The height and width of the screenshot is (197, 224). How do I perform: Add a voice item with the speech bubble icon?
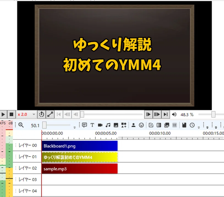tap(84, 125)
